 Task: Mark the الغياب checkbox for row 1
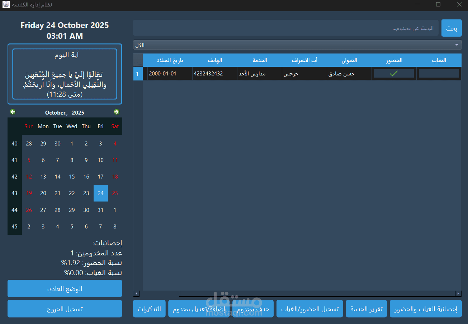(x=438, y=73)
